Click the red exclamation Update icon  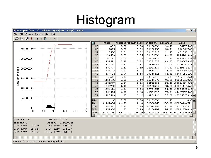tap(31, 39)
